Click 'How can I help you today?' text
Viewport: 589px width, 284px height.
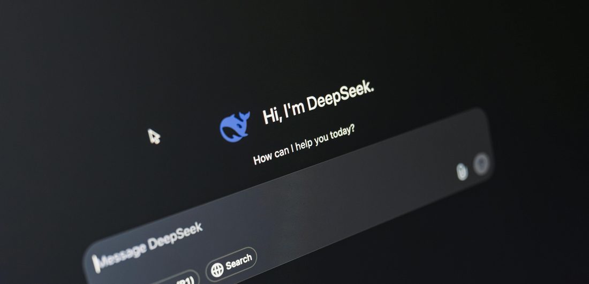[x=304, y=145]
